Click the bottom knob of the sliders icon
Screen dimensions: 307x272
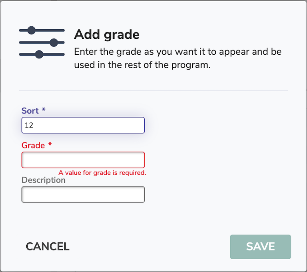(39, 54)
